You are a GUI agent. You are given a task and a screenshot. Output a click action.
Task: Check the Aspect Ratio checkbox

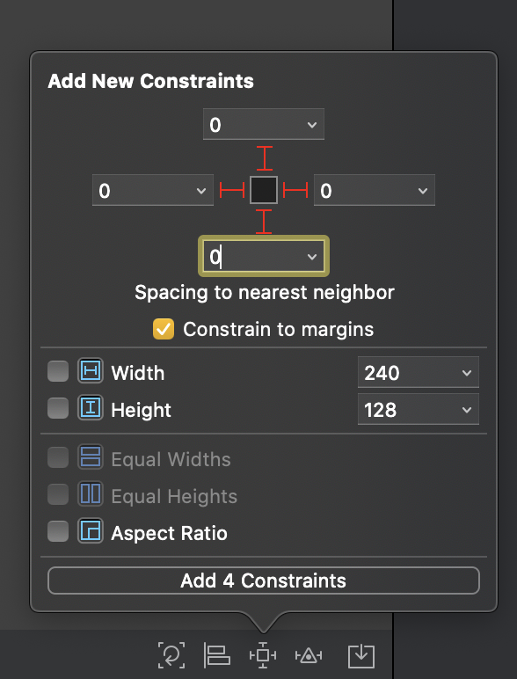[58, 531]
